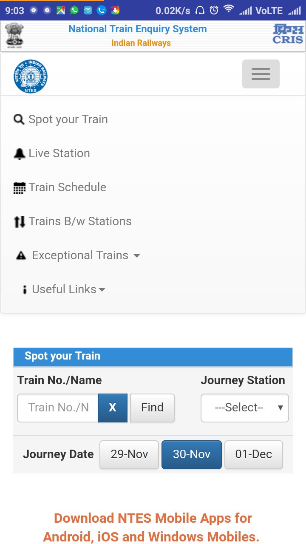Screen dimensions: 306x544
Task: Select the 01-Dec journey date
Action: pyautogui.click(x=253, y=454)
